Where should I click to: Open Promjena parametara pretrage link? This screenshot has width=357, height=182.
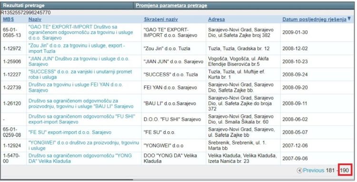tap(171, 6)
